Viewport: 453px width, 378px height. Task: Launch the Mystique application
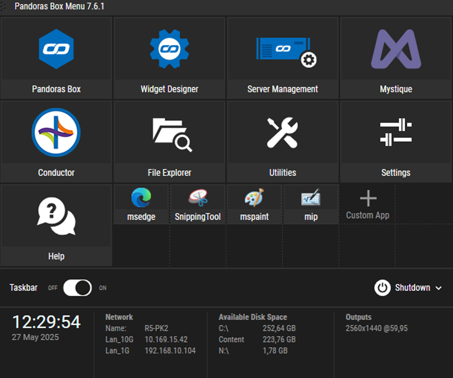(396, 57)
